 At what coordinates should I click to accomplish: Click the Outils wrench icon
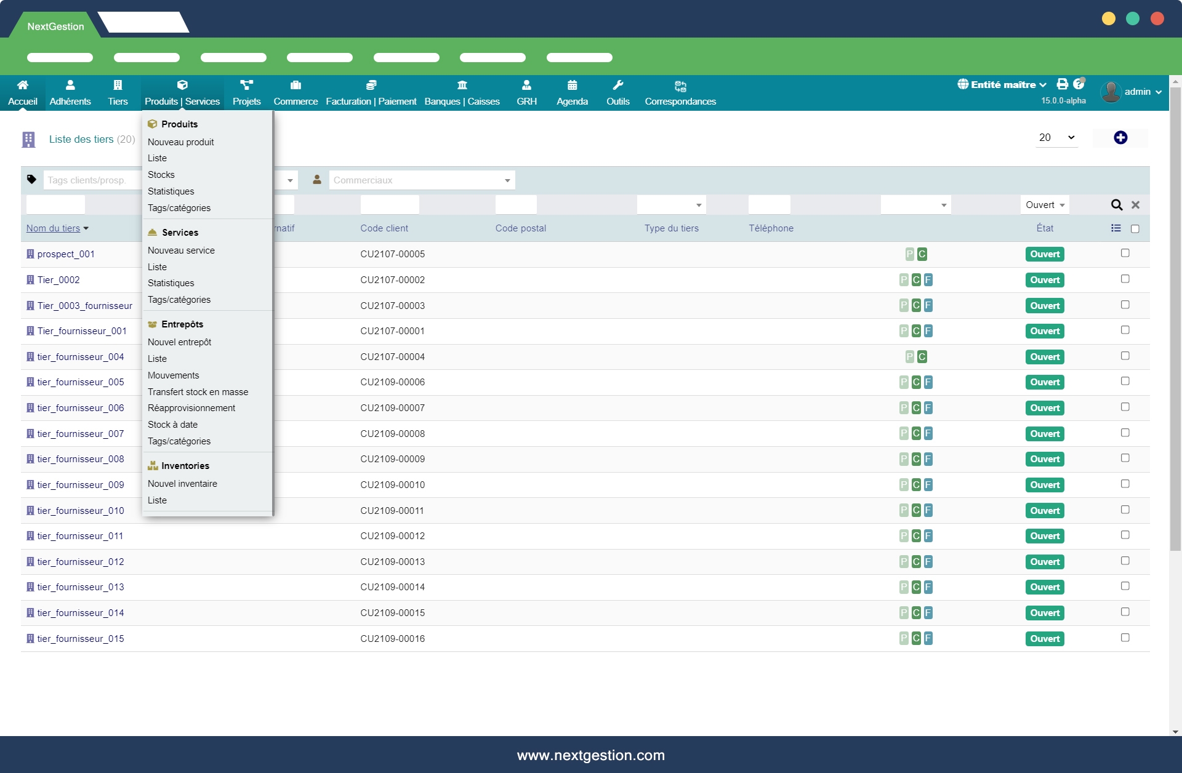point(617,85)
